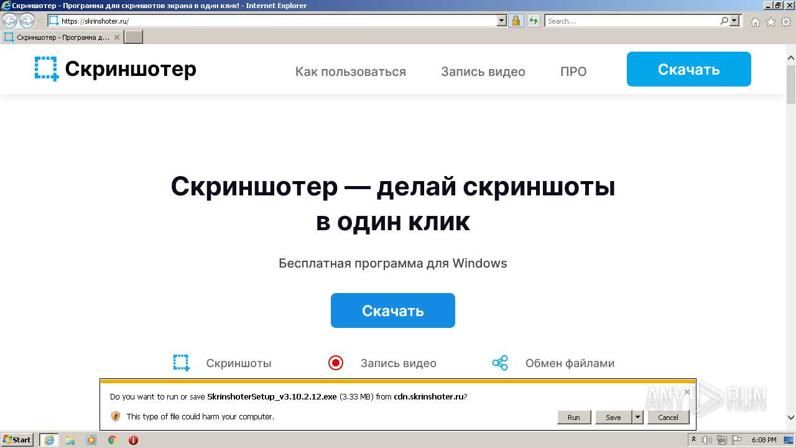Open the media player taskbar icon

(91, 440)
